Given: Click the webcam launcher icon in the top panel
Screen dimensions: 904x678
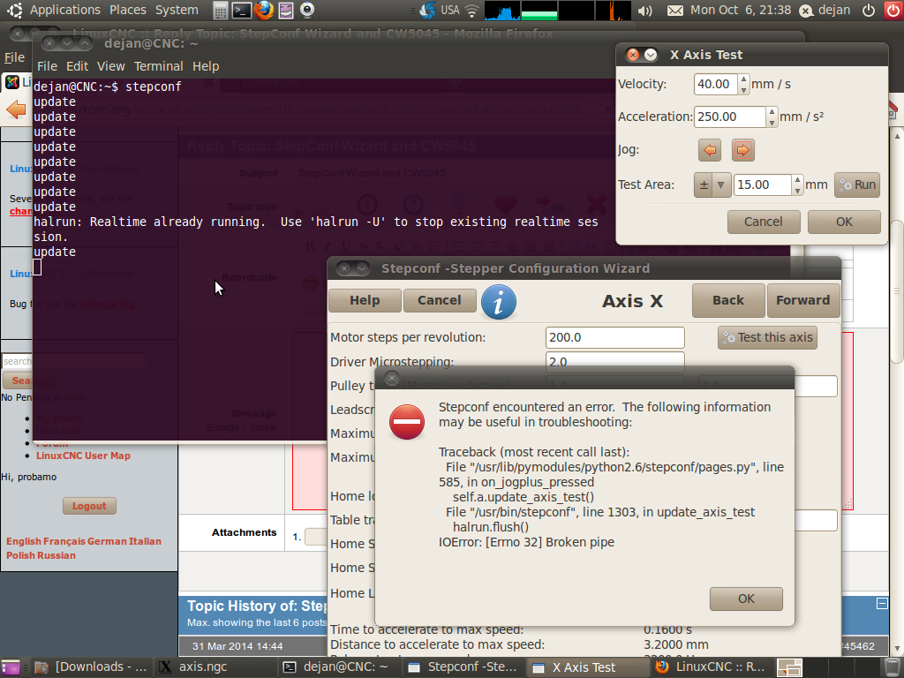Looking at the screenshot, I should coord(306,10).
